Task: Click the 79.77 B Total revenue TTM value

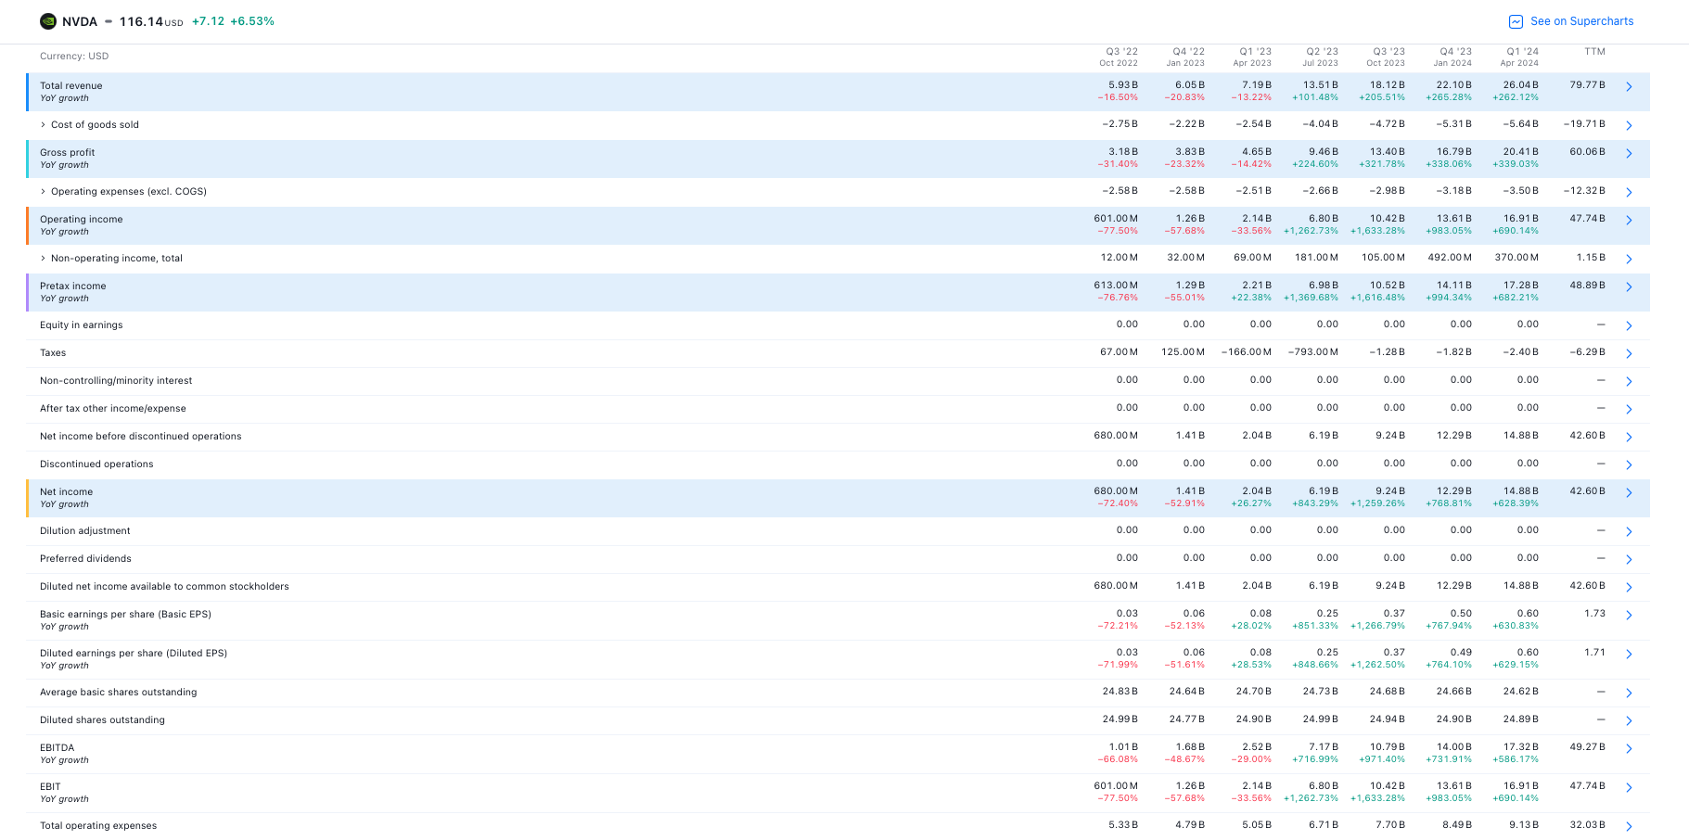Action: pos(1587,85)
